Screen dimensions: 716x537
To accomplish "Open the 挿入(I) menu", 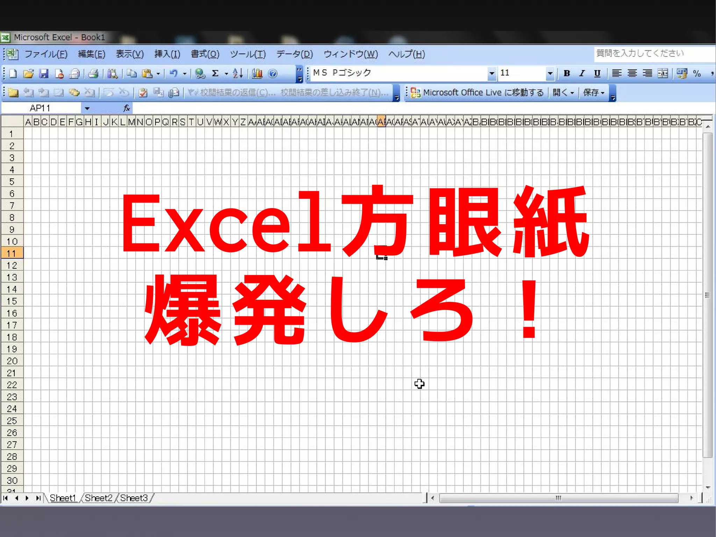I will tap(167, 54).
